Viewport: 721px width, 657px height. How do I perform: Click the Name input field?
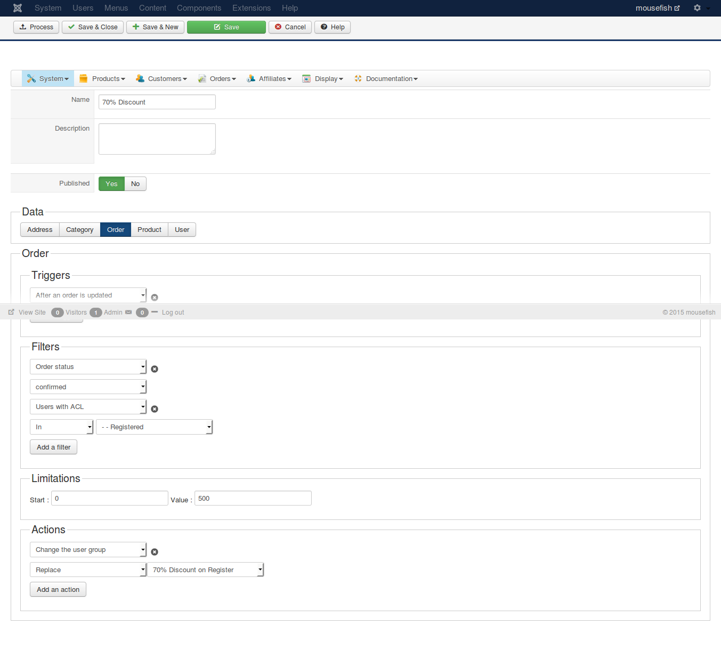click(157, 102)
